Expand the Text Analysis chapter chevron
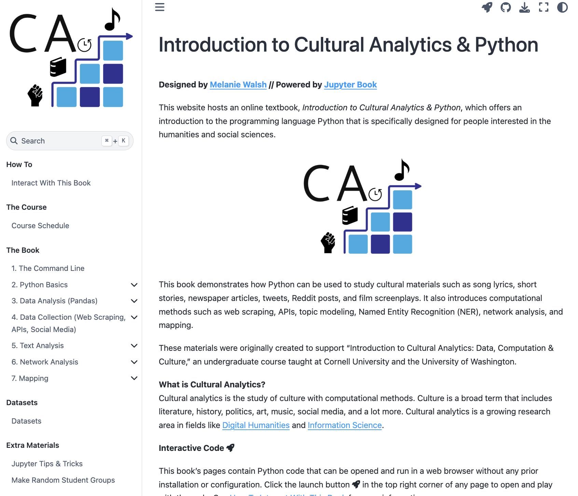Image resolution: width=578 pixels, height=496 pixels. [134, 346]
